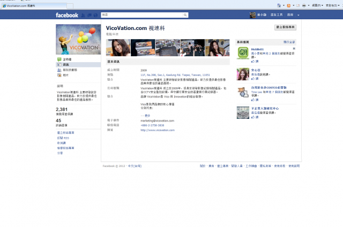Click create fan page link in left sidebar
Image resolution: width=343 pixels, height=227 pixels.
(x=65, y=133)
